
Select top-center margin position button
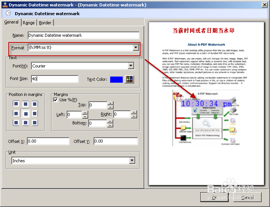[25, 104]
